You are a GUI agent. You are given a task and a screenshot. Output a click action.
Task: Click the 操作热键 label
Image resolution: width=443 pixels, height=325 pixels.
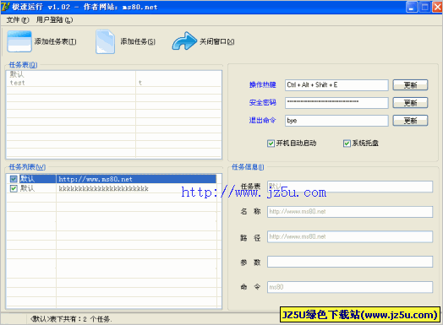pos(262,85)
